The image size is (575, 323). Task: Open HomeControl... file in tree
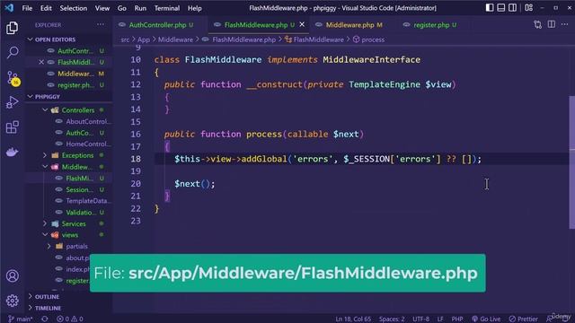pos(87,144)
